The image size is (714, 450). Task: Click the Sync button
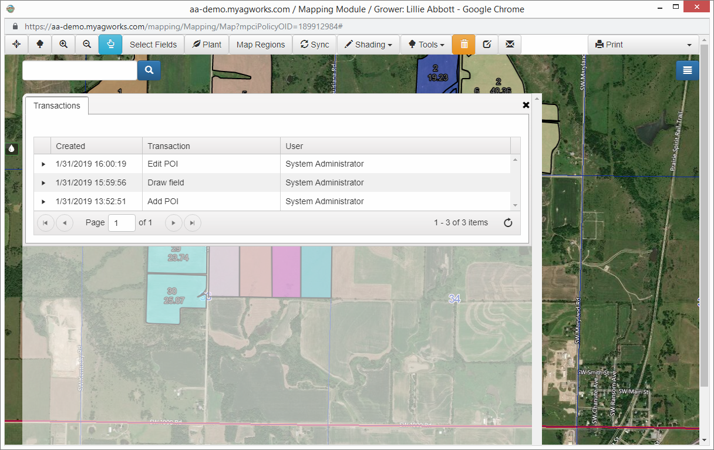[x=315, y=45]
